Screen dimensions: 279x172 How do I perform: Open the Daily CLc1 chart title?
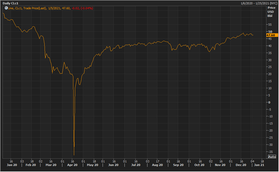coord(10,3)
